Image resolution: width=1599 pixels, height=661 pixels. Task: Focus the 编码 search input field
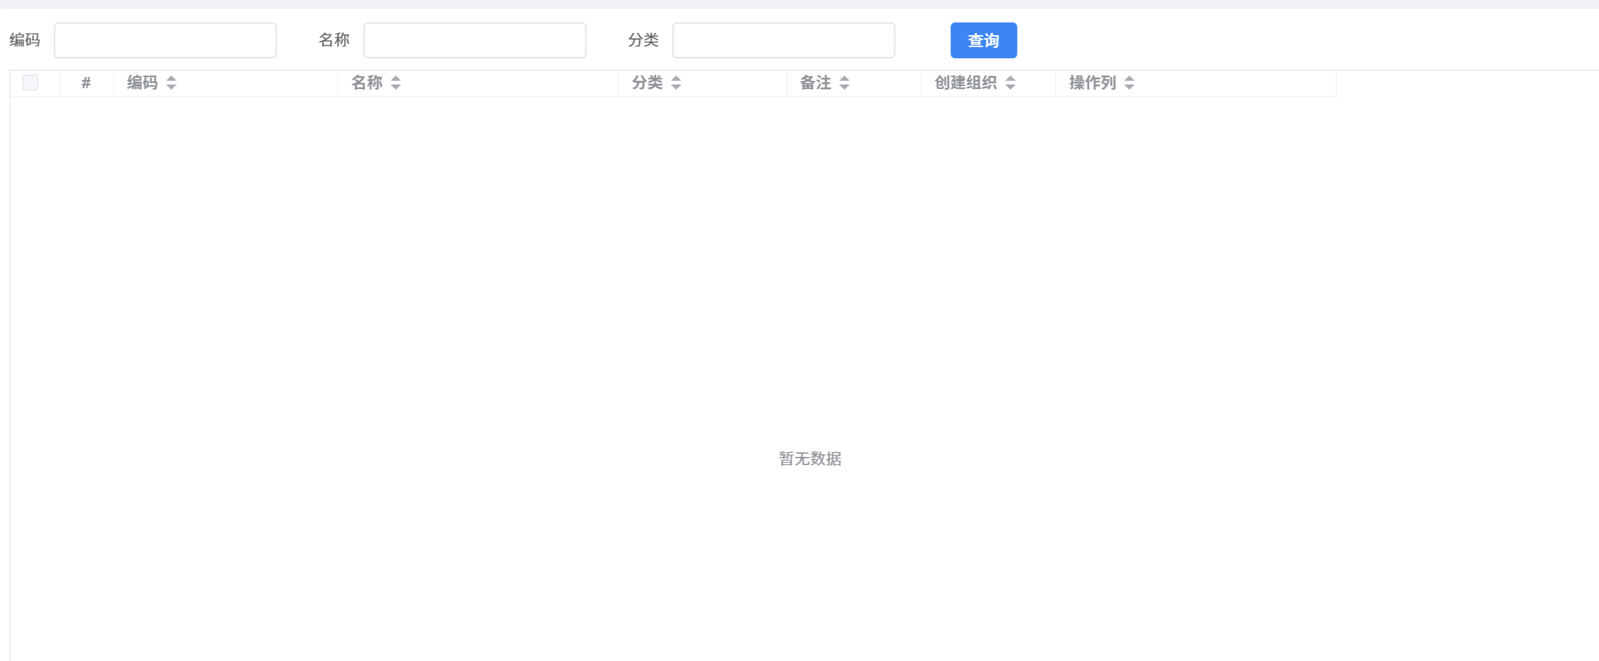point(165,40)
